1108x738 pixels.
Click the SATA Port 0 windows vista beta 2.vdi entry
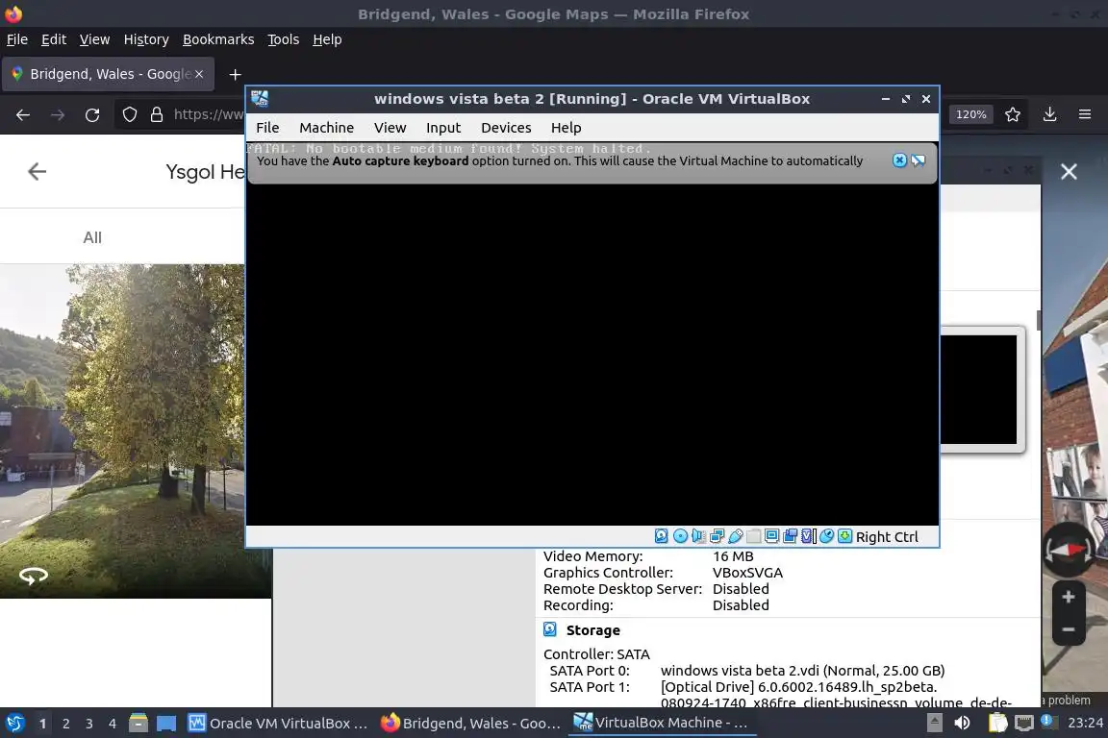[x=802, y=670]
